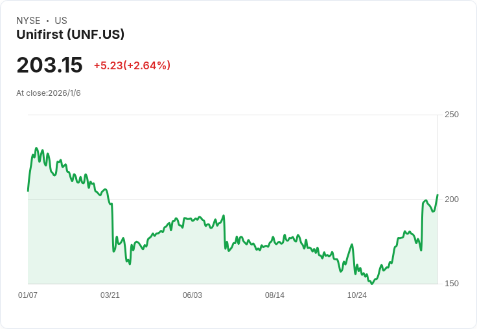Click the rightmost end of the price line
The width and height of the screenshot is (477, 329).
(437, 195)
